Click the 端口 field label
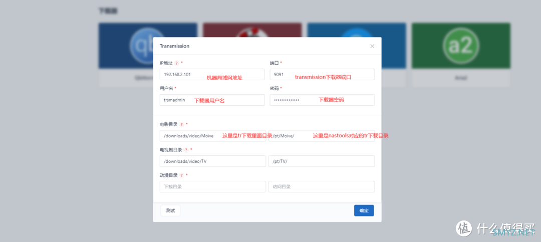The height and width of the screenshot is (242, 541). click(274, 63)
